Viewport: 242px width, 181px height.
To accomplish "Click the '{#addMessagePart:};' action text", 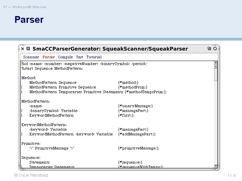I will click(137, 134).
